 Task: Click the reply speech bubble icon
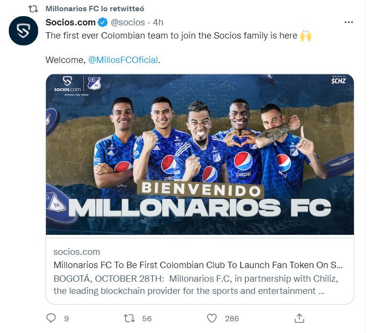click(51, 318)
